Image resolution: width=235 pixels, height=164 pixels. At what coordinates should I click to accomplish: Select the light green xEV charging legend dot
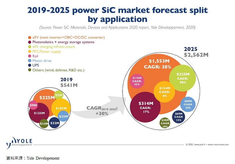[x=29, y=47]
